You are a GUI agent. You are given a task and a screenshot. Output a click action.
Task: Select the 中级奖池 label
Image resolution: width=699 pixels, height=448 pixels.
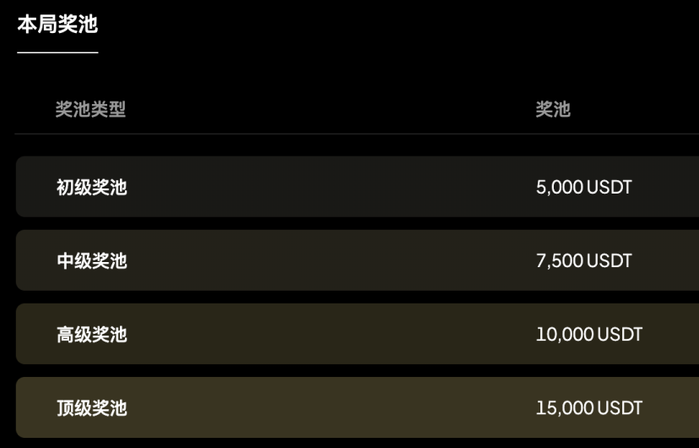[x=91, y=261]
